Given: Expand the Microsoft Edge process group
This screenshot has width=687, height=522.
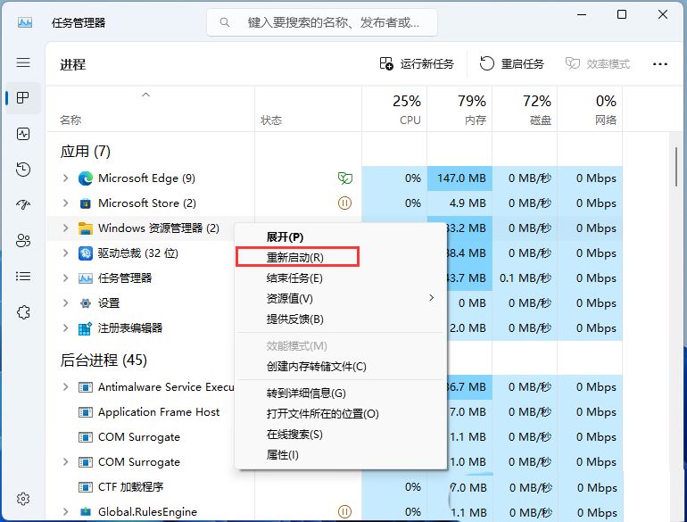Looking at the screenshot, I should click(65, 178).
